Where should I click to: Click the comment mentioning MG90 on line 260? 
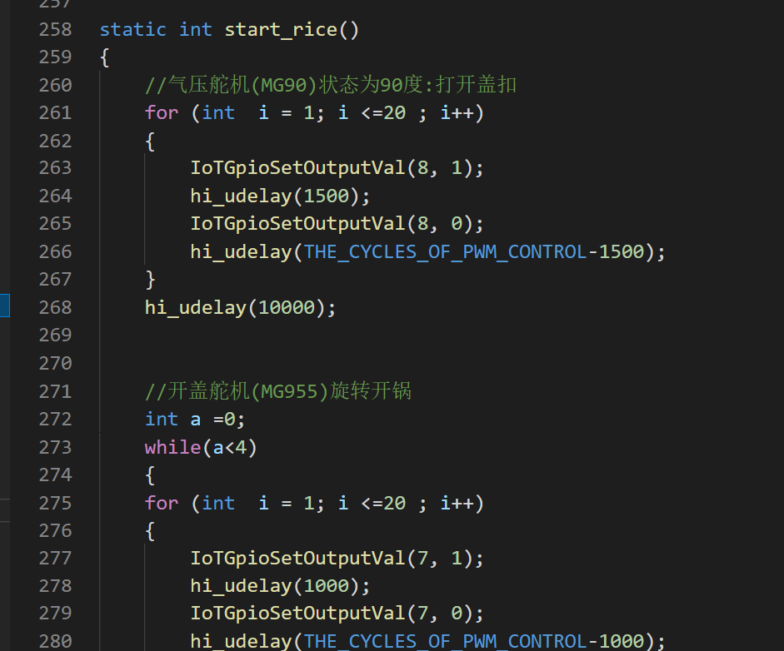click(331, 85)
